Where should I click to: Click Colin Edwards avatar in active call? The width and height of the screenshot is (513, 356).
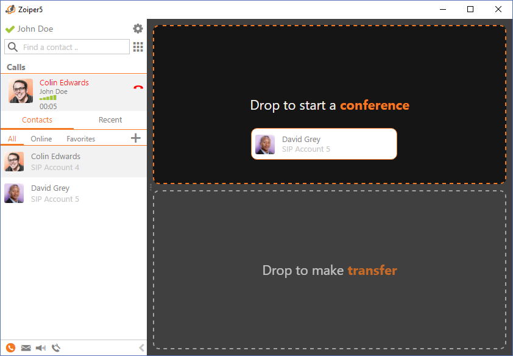pyautogui.click(x=21, y=91)
